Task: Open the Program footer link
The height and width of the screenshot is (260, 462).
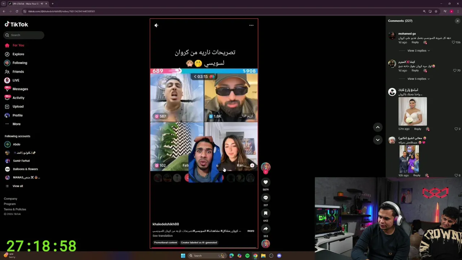Action: tap(10, 204)
